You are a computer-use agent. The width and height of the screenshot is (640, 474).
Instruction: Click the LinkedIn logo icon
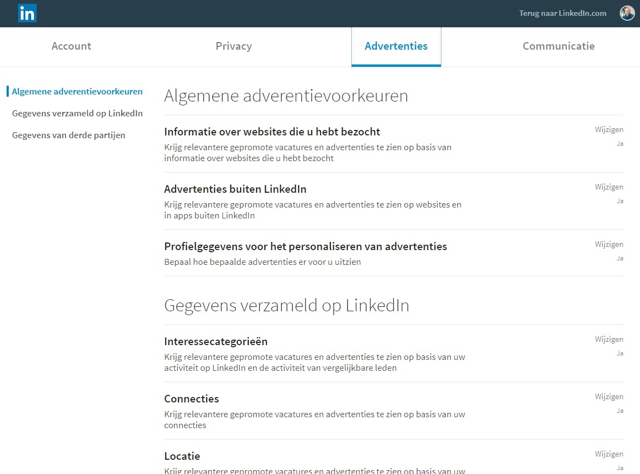pyautogui.click(x=27, y=13)
